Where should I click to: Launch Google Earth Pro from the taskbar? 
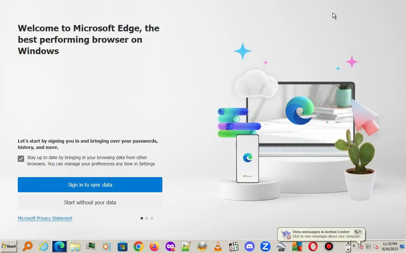(281, 246)
